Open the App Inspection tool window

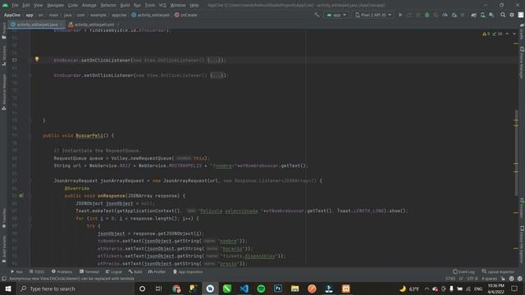click(x=188, y=271)
